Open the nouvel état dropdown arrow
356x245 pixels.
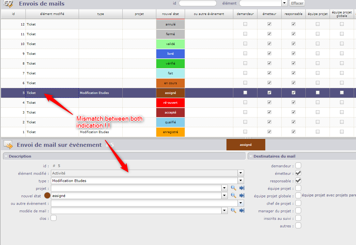(224, 195)
